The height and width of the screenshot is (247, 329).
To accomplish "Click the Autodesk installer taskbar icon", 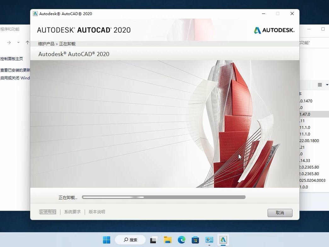I will (x=223, y=240).
